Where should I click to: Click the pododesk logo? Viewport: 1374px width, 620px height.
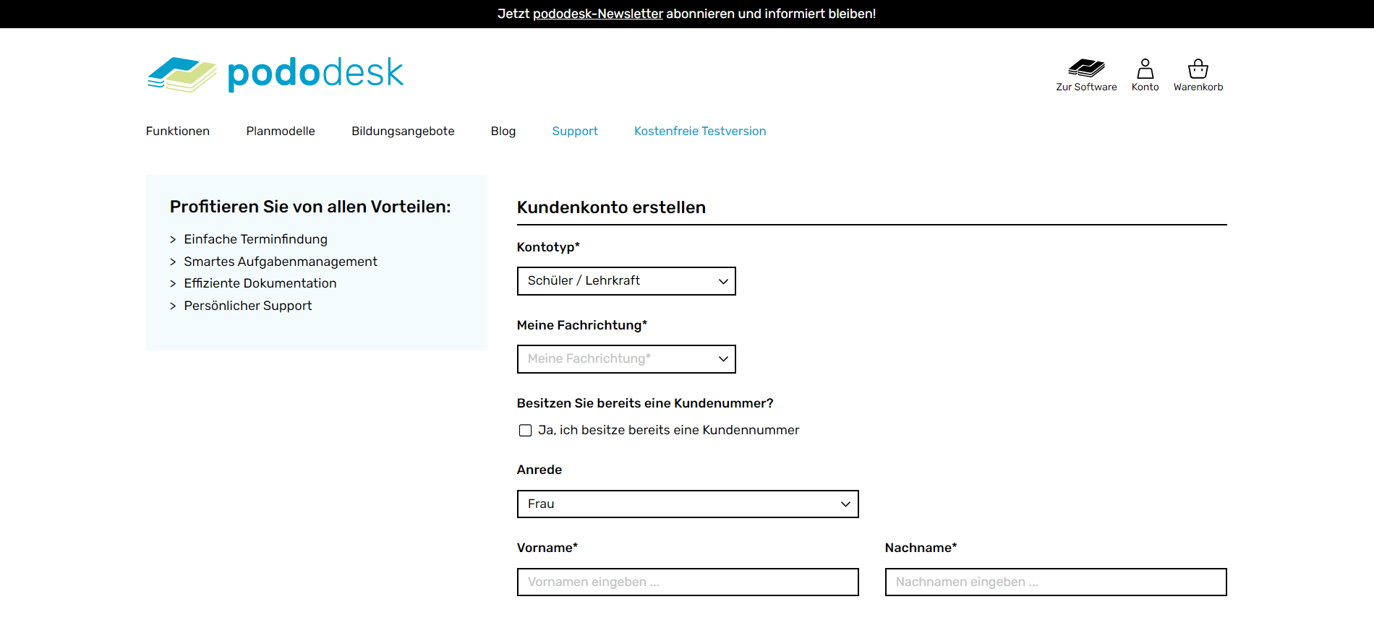[x=276, y=74]
